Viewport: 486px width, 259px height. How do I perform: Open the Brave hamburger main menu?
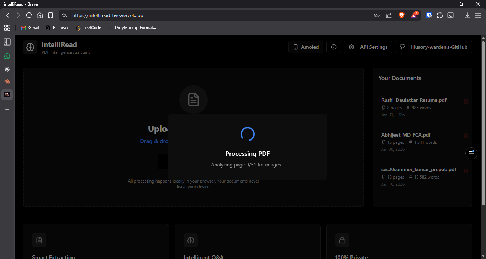478,15
